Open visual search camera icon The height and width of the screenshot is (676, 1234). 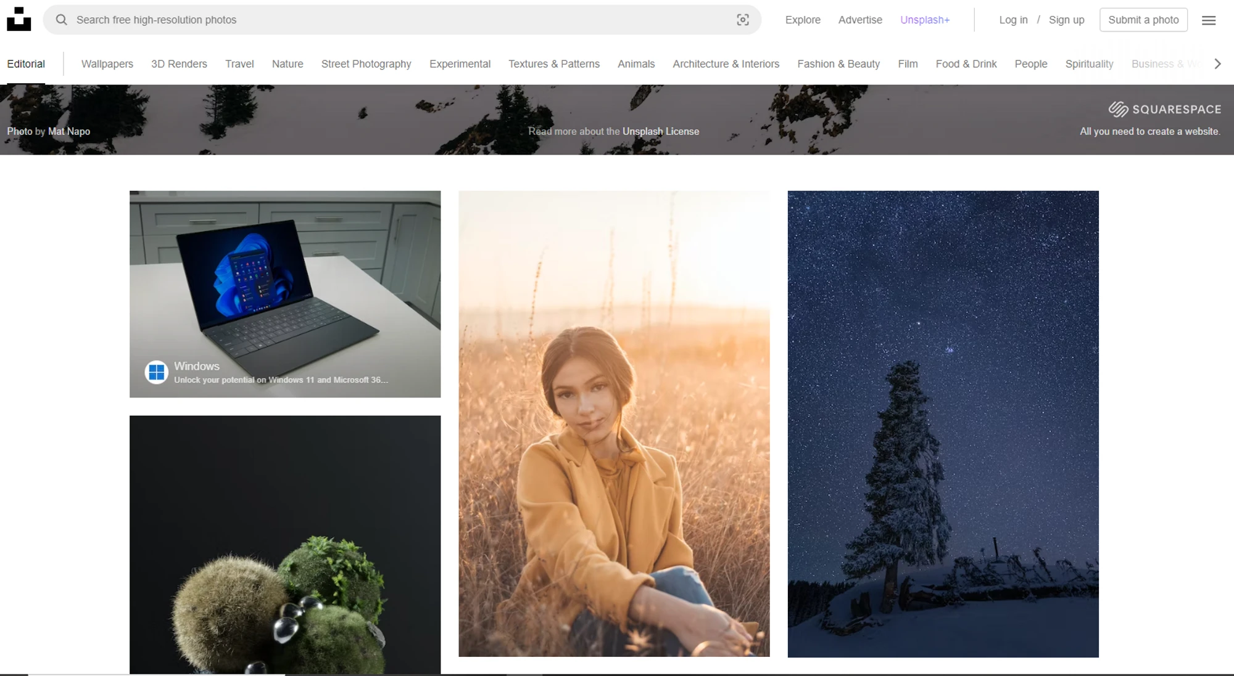click(743, 20)
